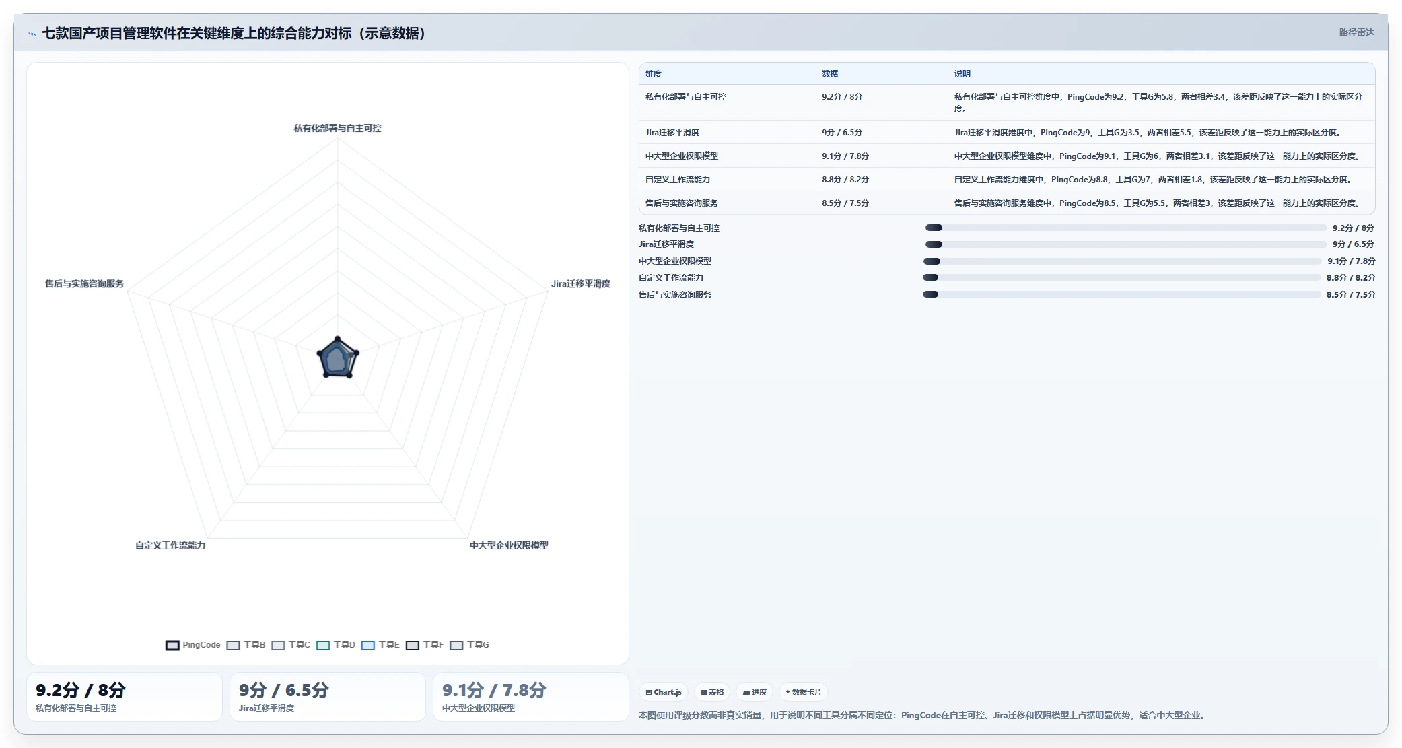The image size is (1402, 748).
Task: Click the 说明 table column header
Action: click(x=962, y=74)
